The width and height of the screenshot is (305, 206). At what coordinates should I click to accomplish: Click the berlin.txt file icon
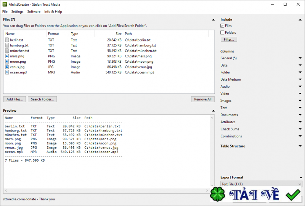tap(7, 40)
